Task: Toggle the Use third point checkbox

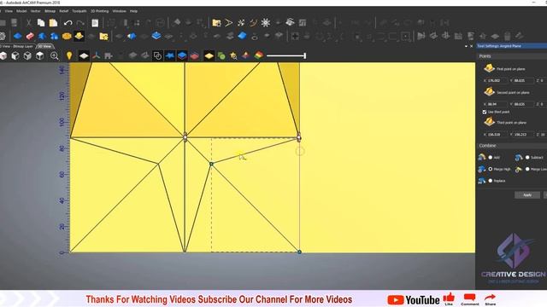Action: (485, 112)
